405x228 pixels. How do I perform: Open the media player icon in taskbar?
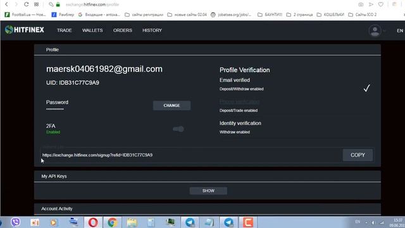pyautogui.click(x=54, y=222)
